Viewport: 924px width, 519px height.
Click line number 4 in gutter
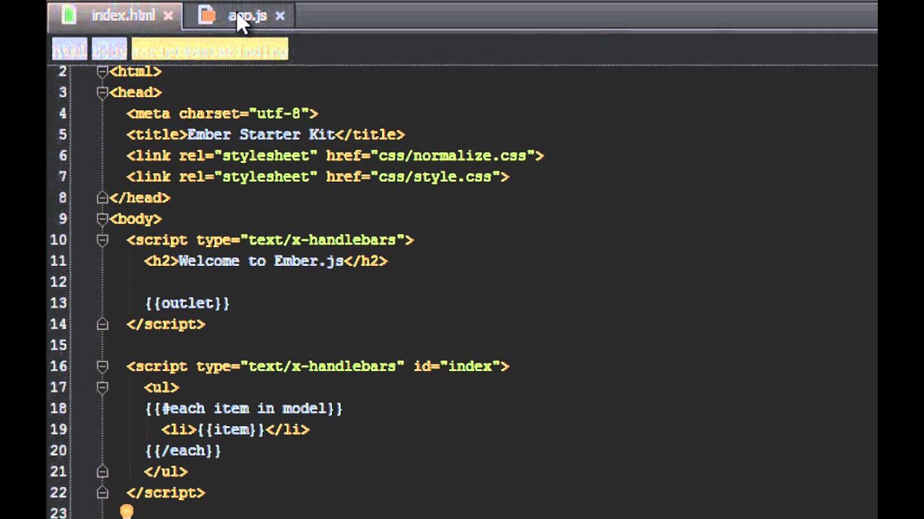[x=63, y=113]
